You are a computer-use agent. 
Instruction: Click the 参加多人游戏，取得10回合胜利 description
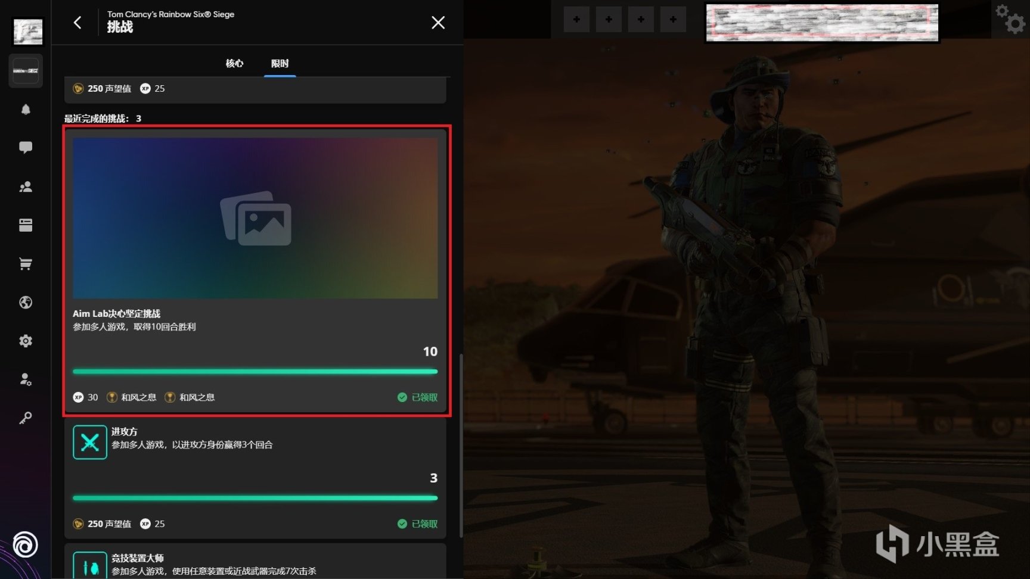pos(134,327)
